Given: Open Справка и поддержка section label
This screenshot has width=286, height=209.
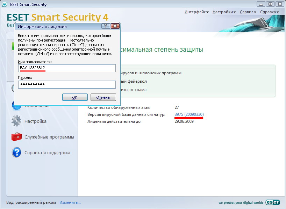Looking at the screenshot, I should pyautogui.click(x=47, y=152).
